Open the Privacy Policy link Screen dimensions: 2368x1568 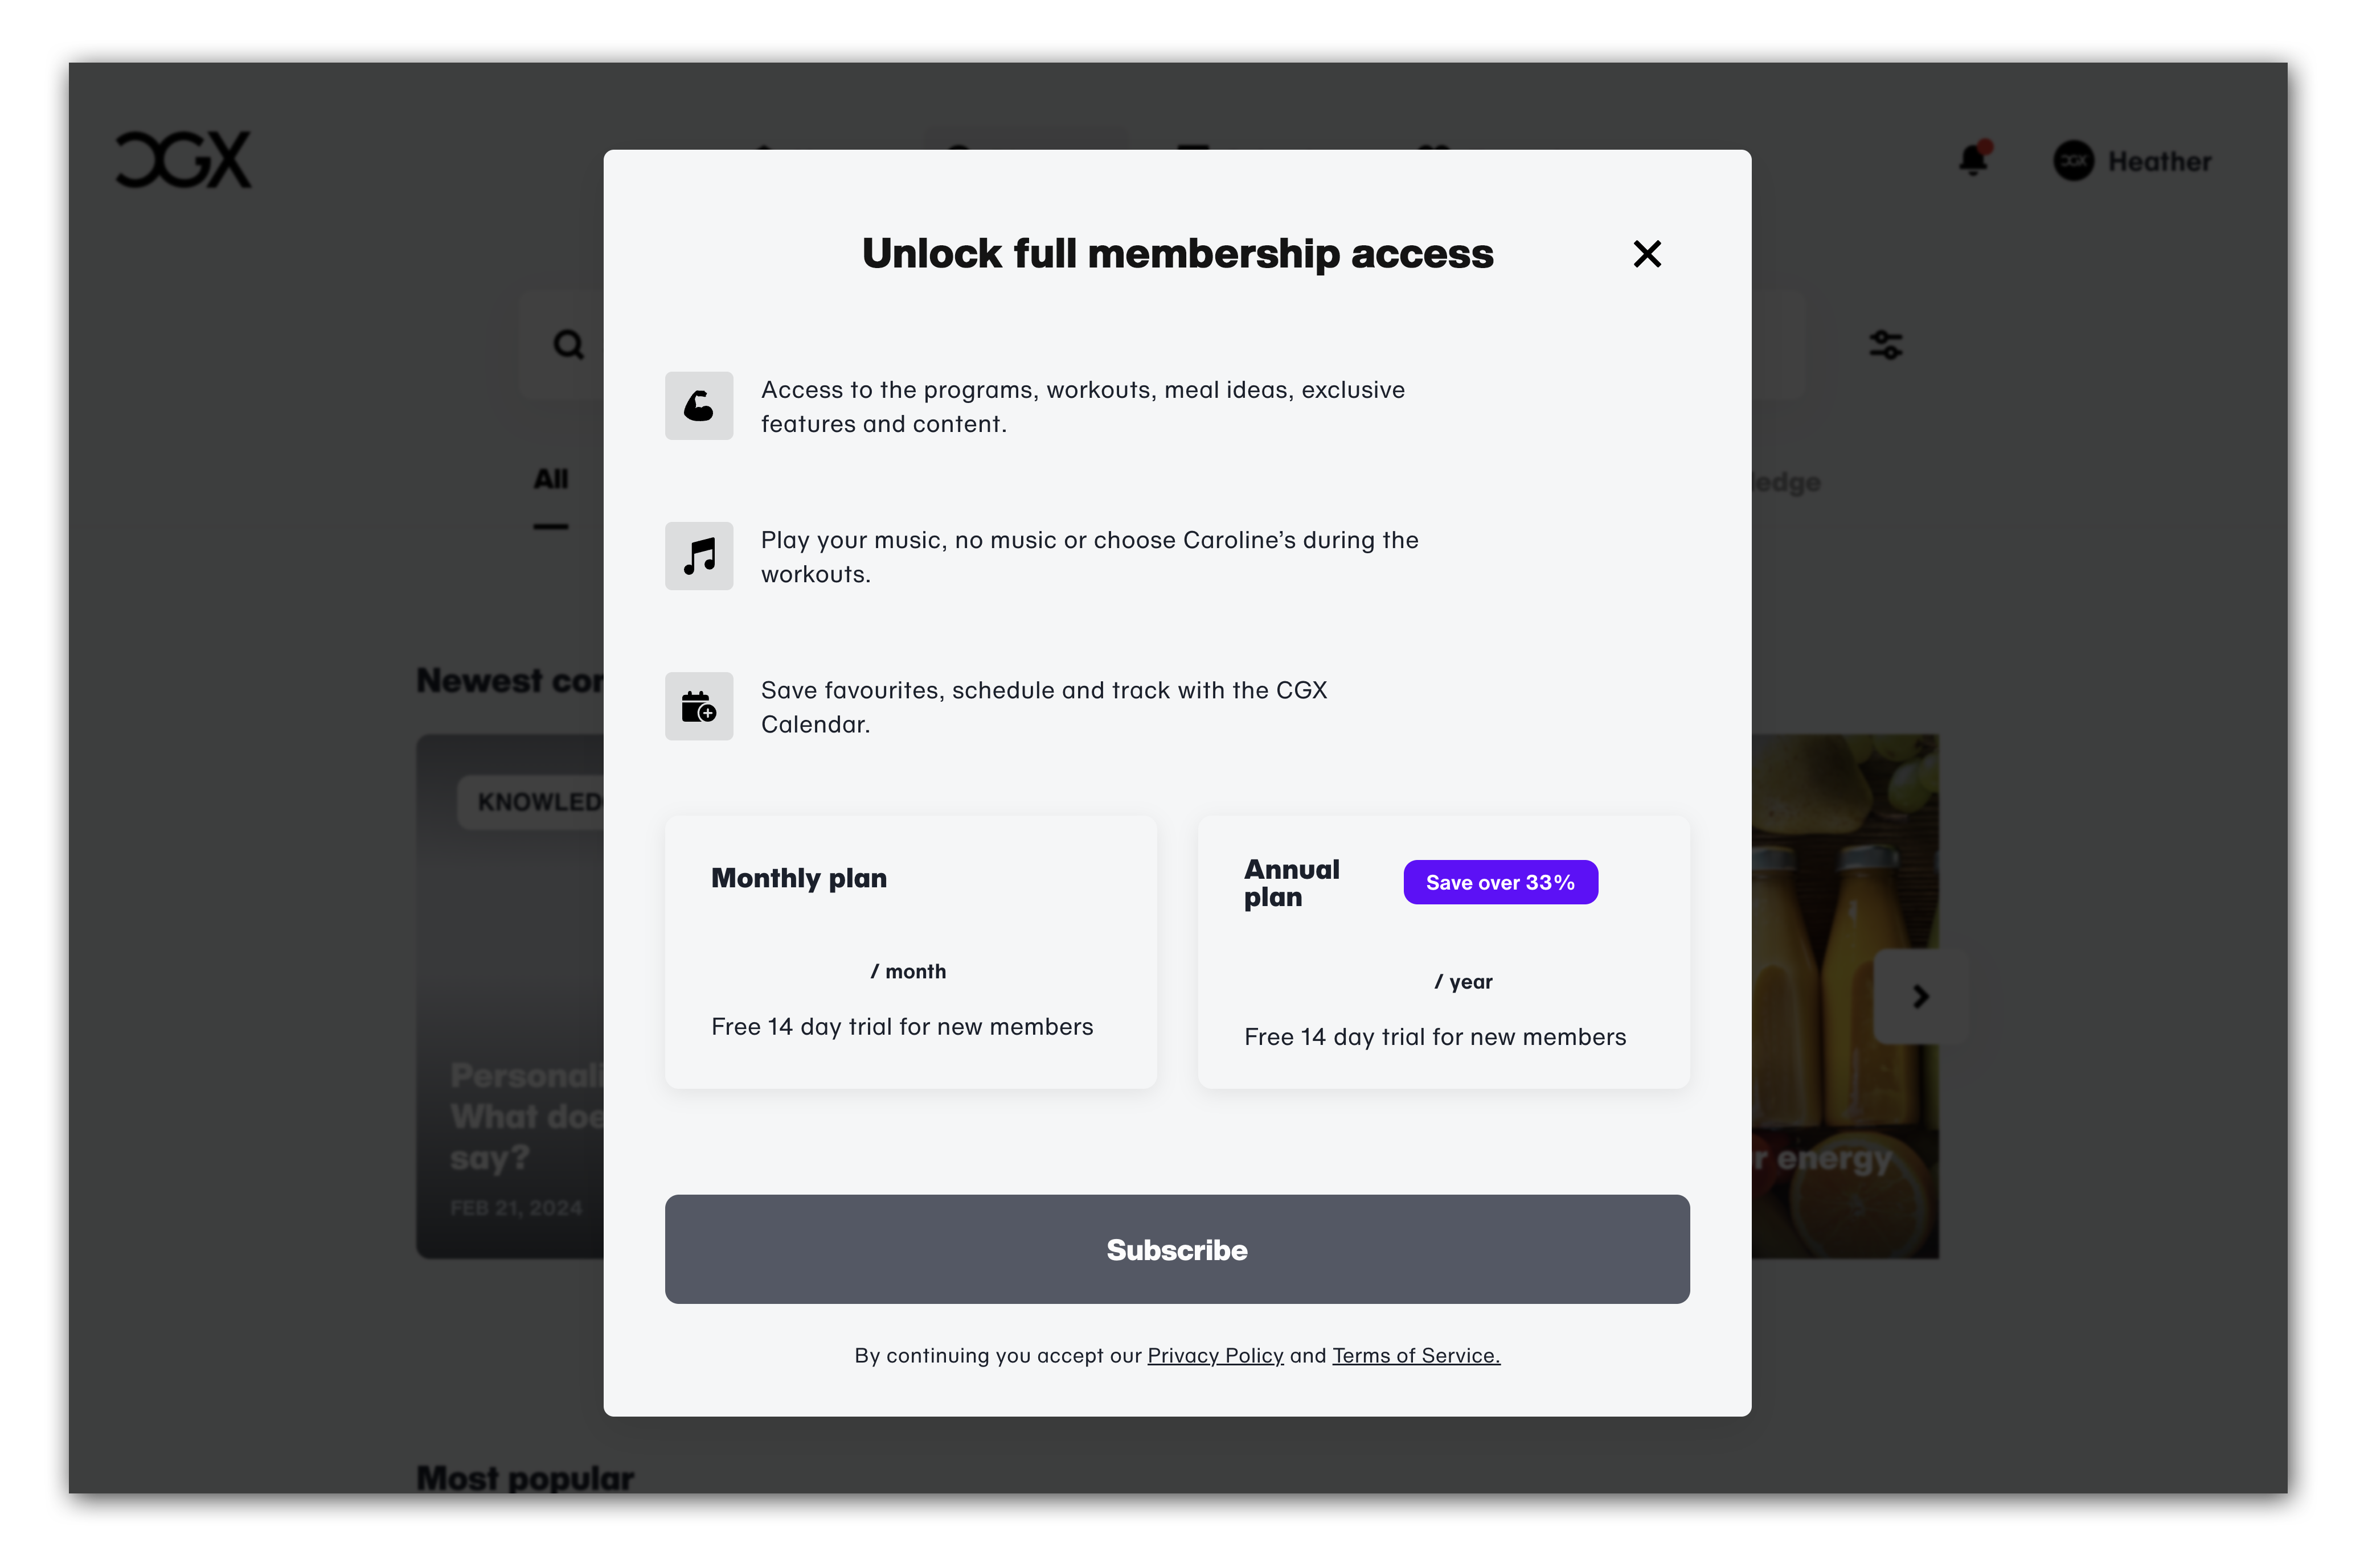tap(1215, 1355)
